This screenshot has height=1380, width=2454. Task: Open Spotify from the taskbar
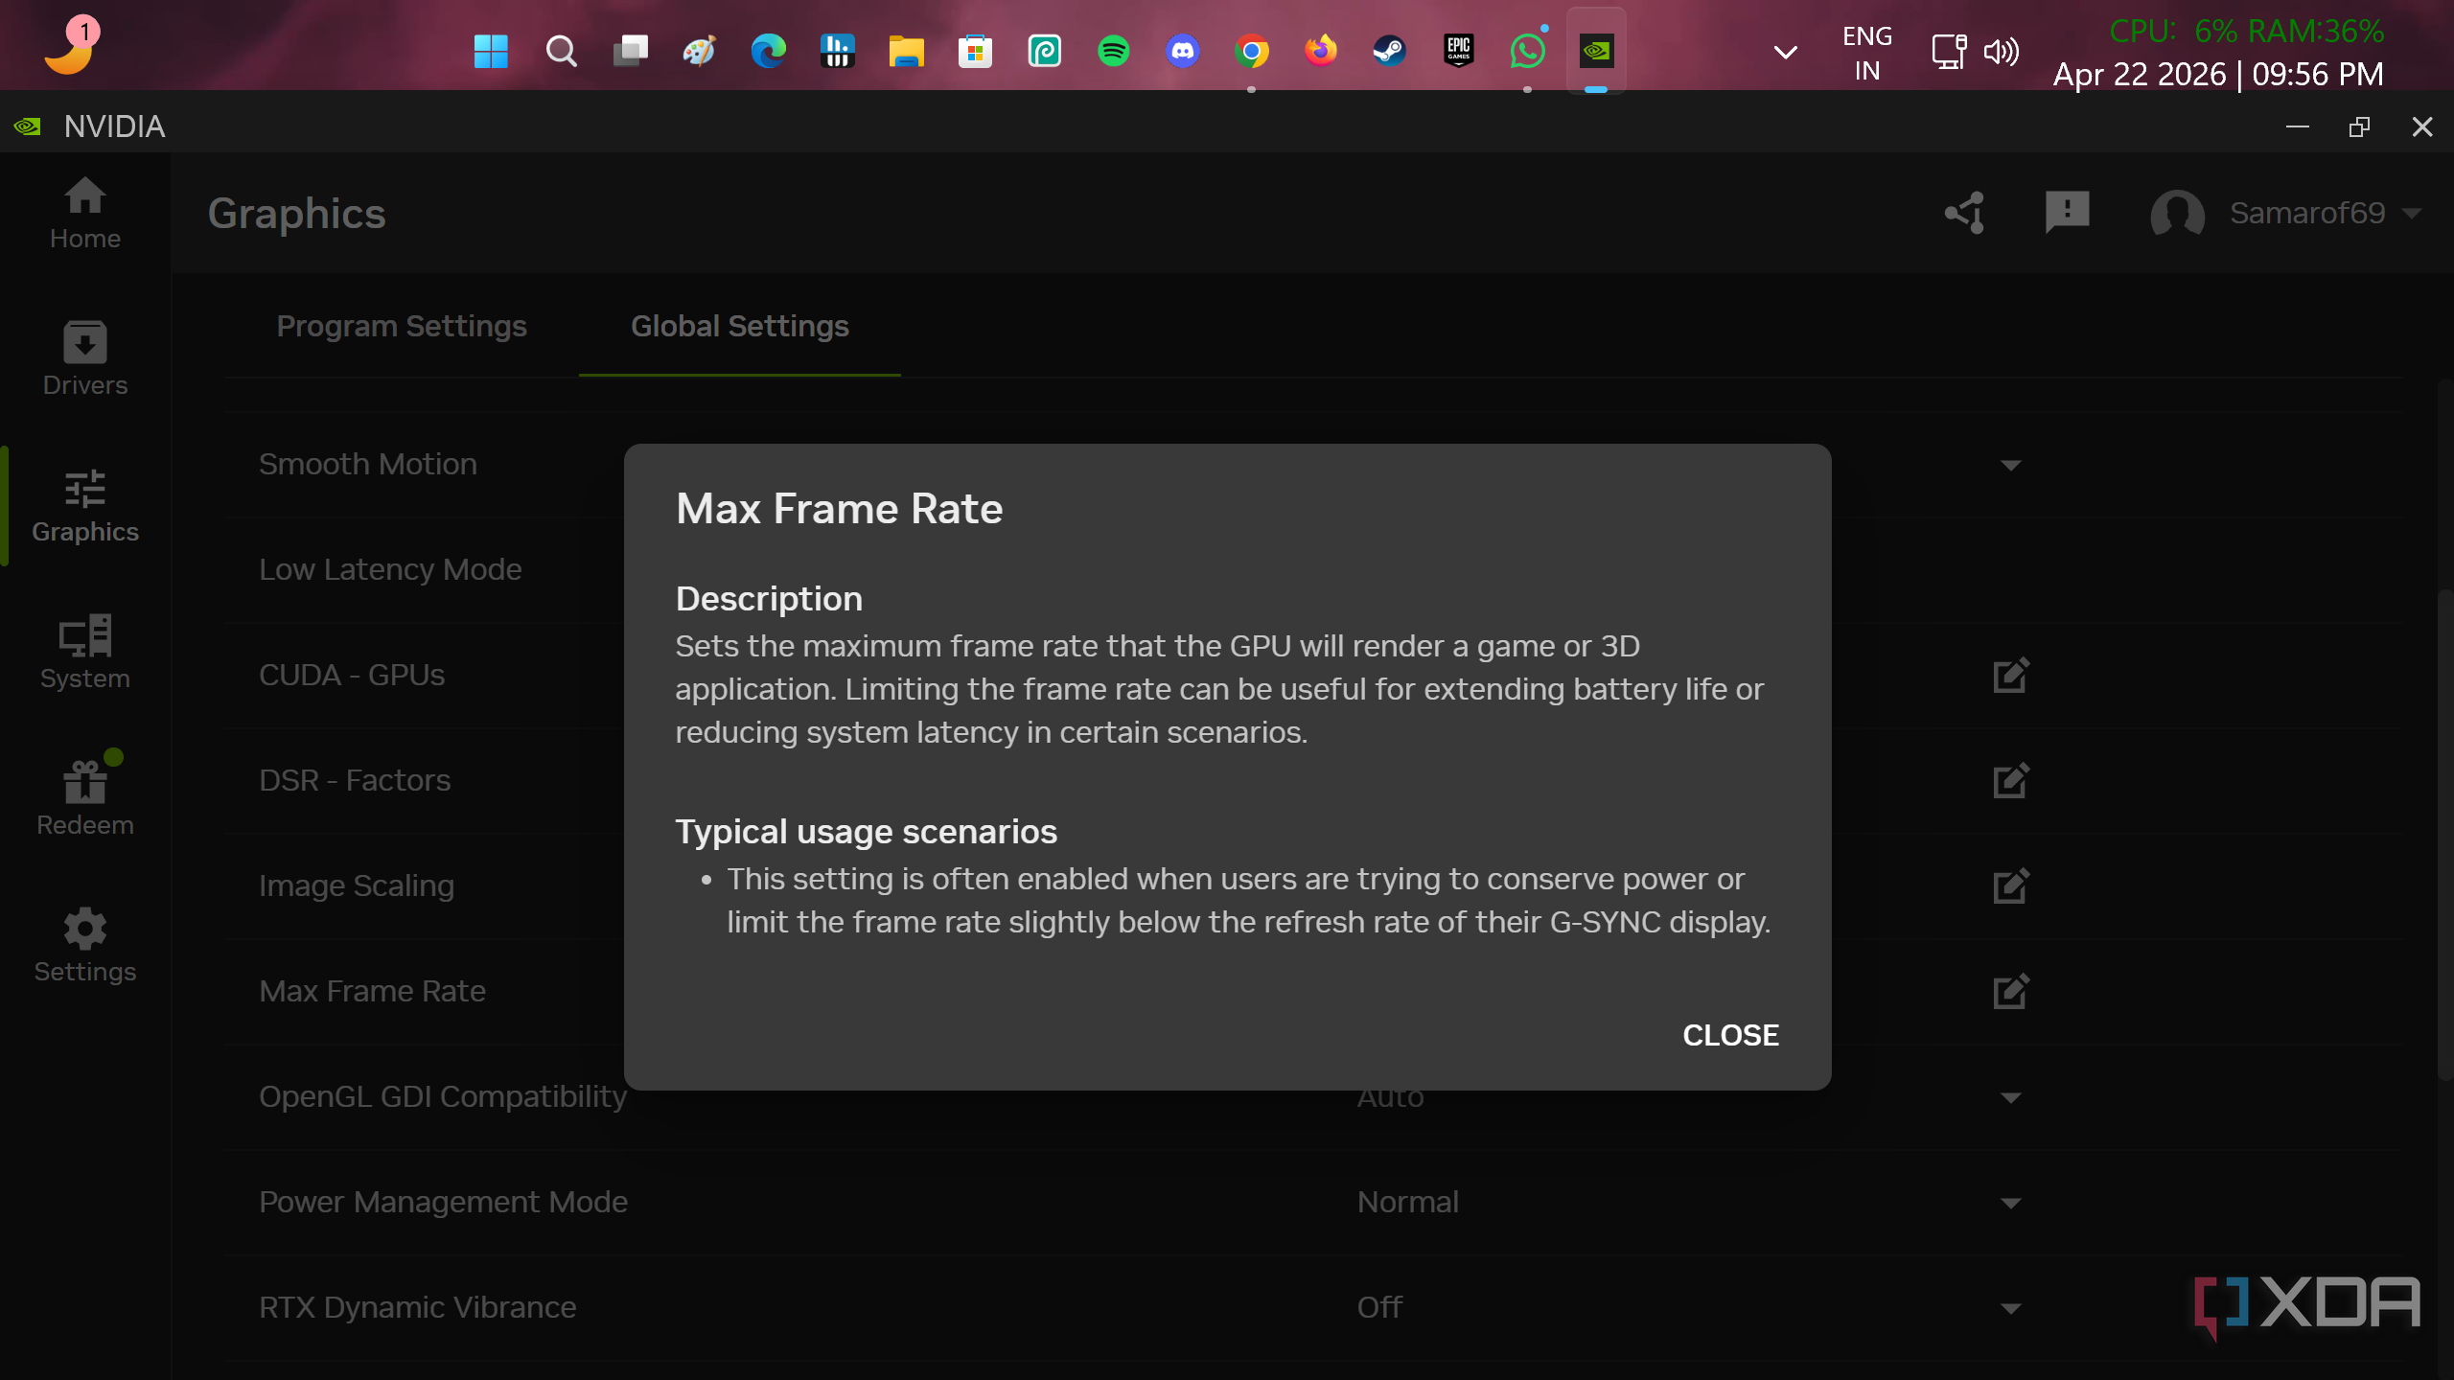tap(1113, 51)
